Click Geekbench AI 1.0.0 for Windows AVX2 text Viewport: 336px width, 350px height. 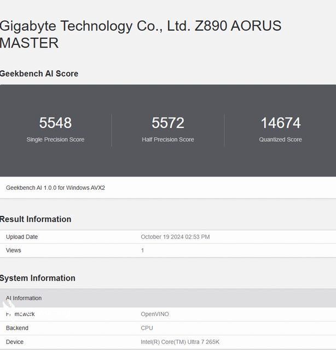(x=55, y=188)
